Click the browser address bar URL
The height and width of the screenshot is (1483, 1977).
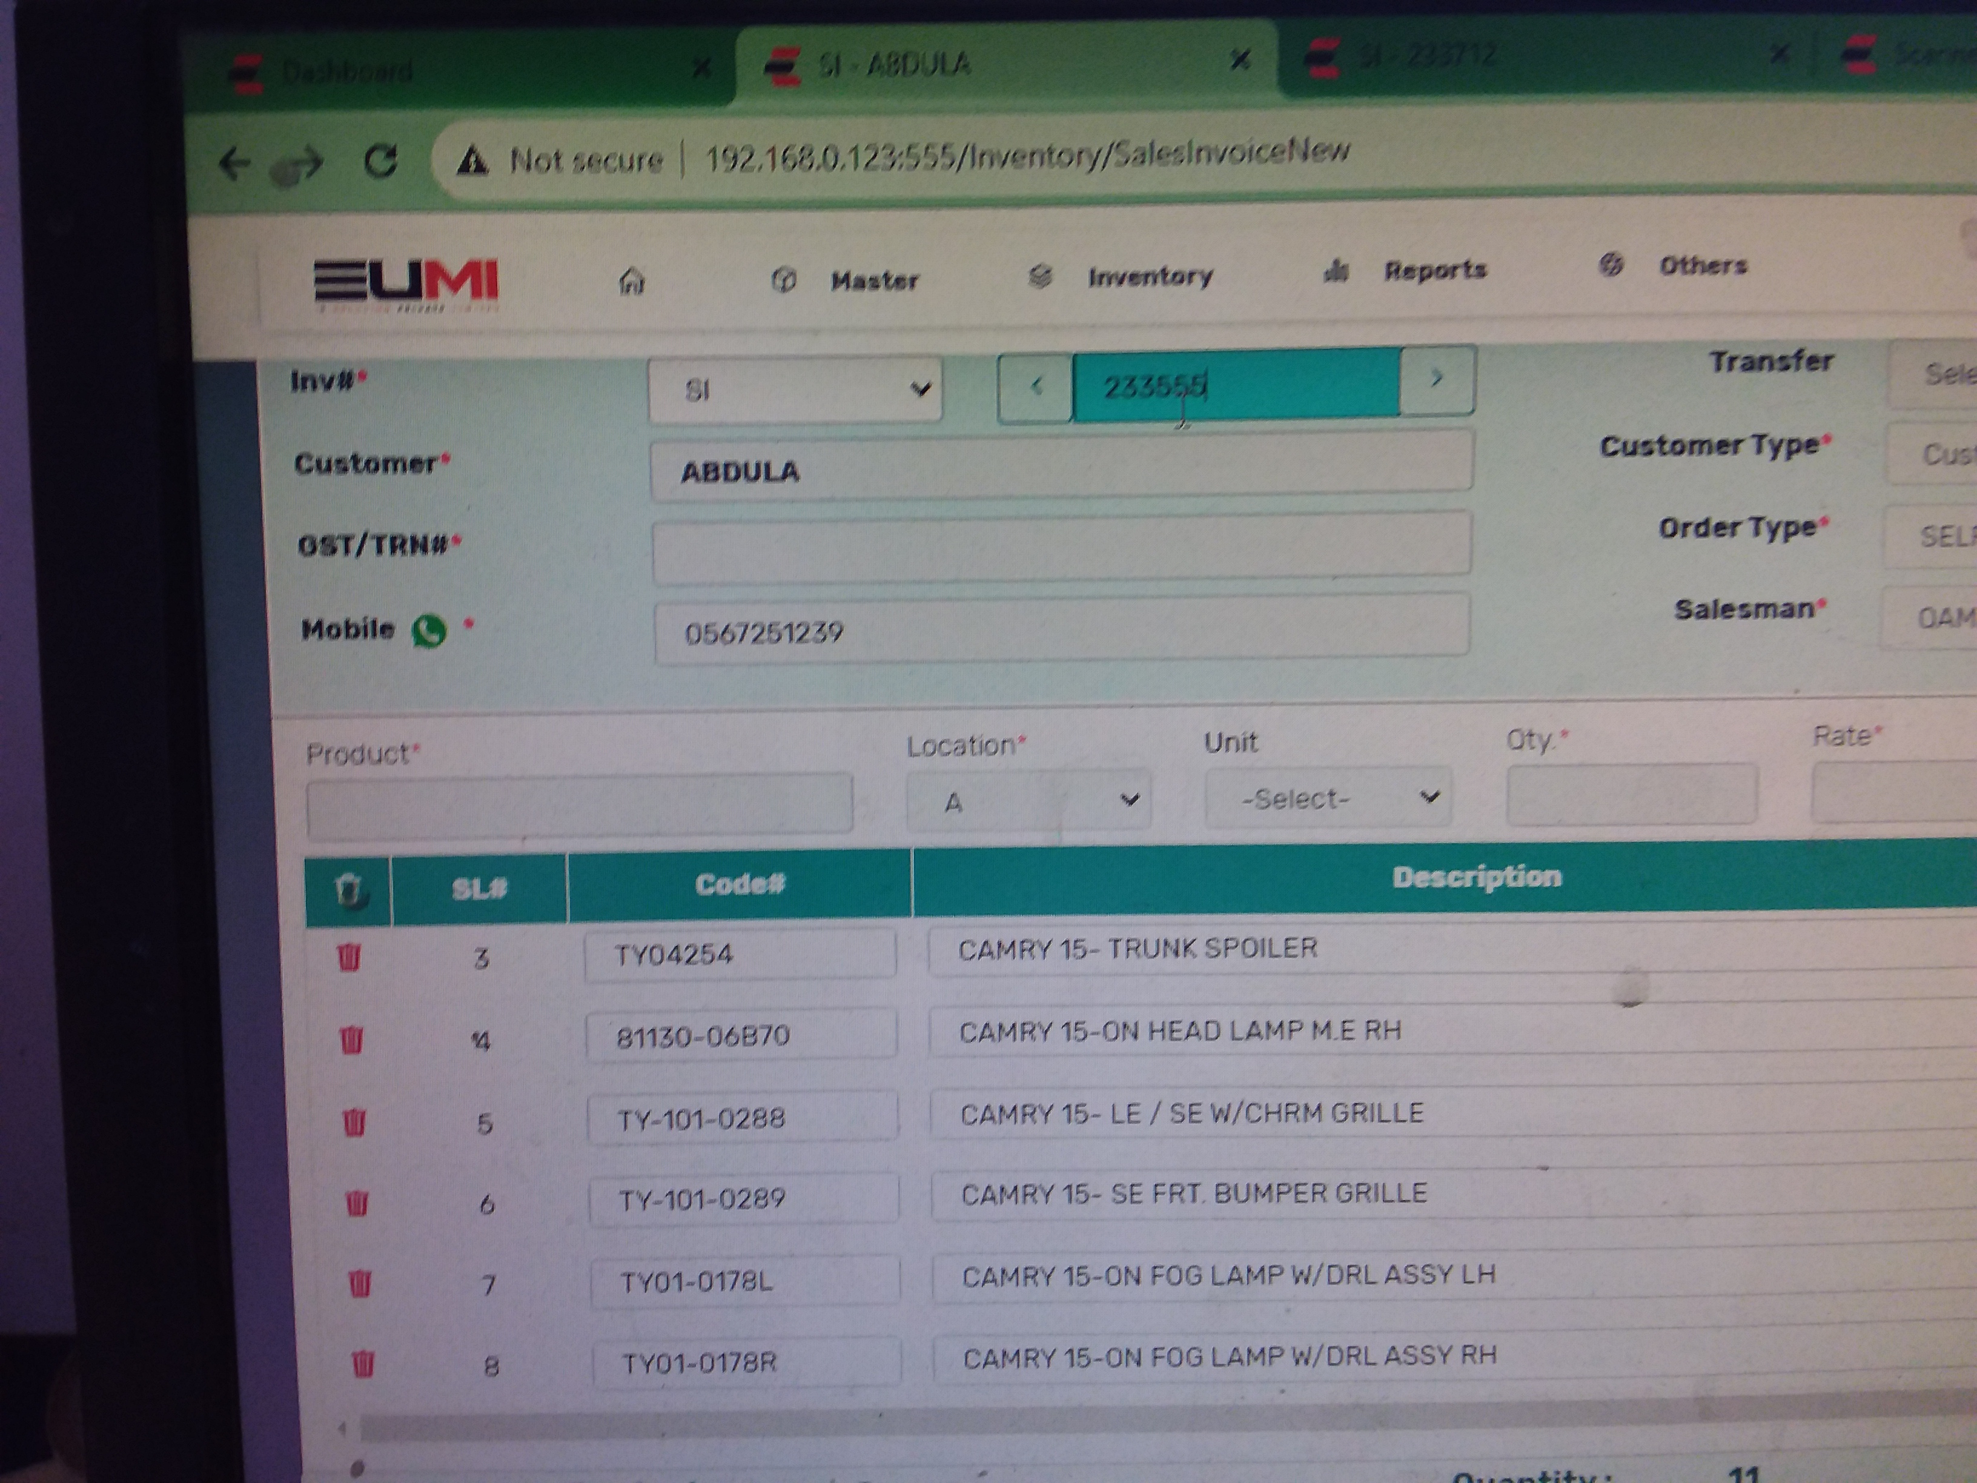pos(1028,154)
